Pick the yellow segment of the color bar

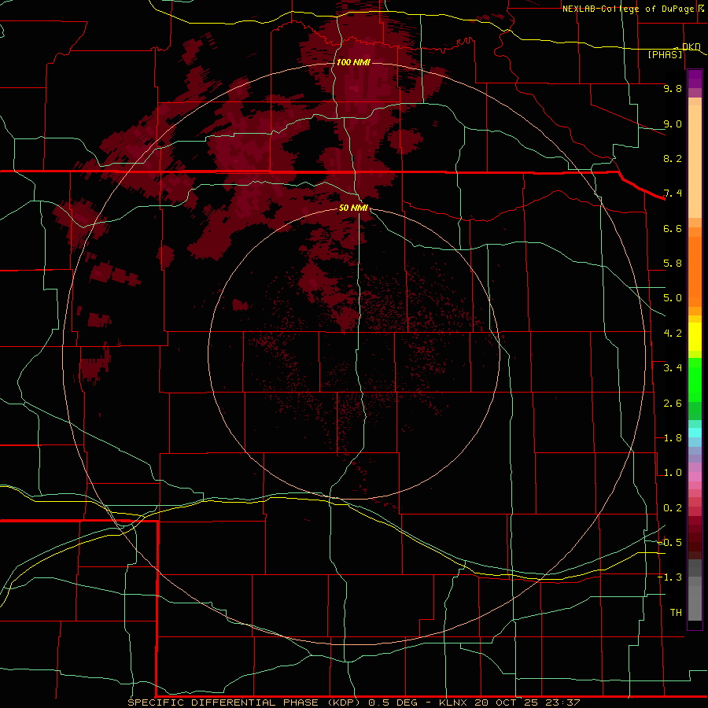click(x=695, y=337)
